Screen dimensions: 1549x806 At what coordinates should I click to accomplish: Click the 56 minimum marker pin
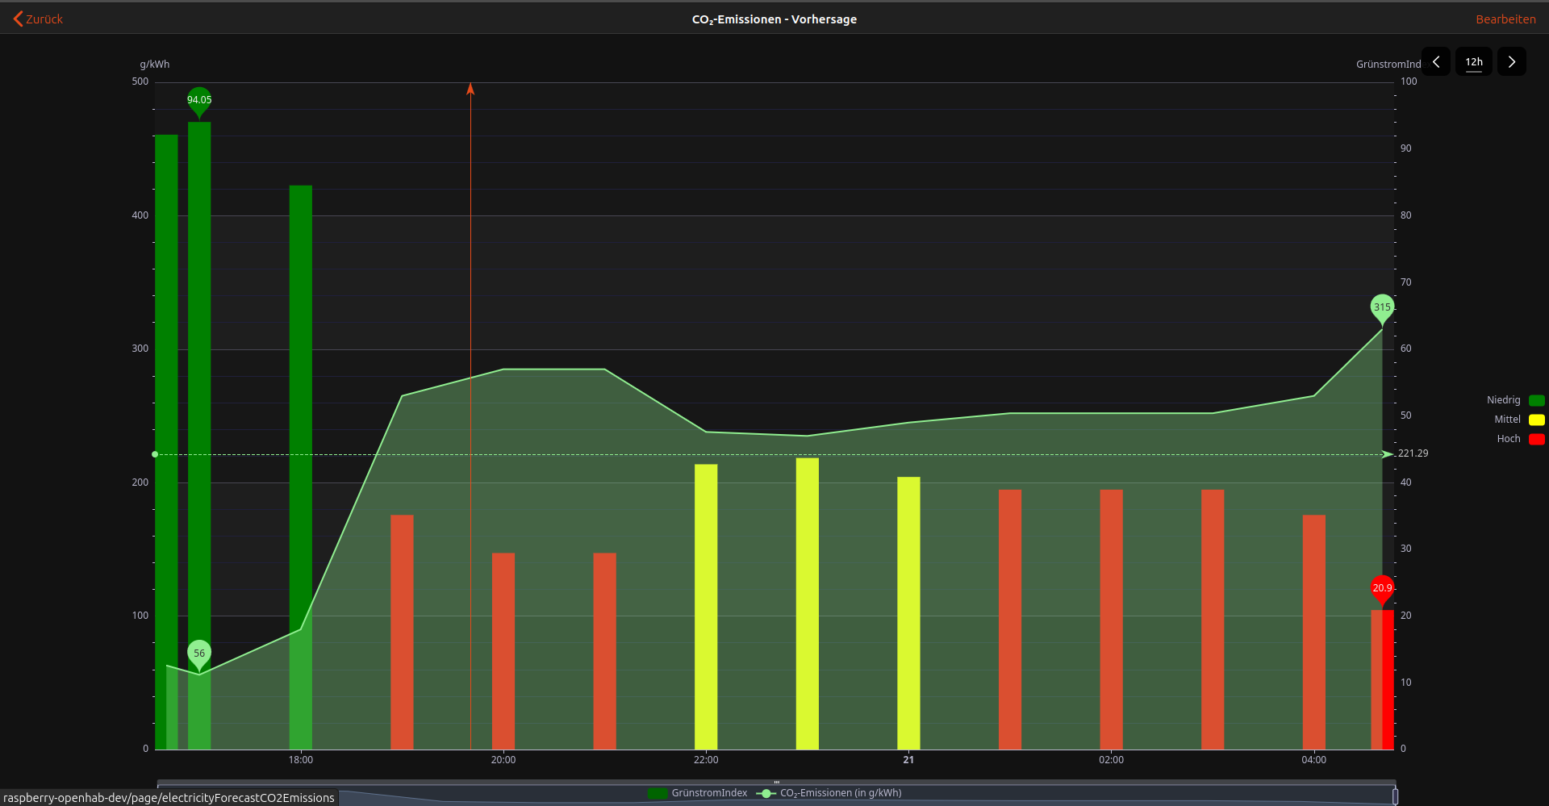(199, 653)
